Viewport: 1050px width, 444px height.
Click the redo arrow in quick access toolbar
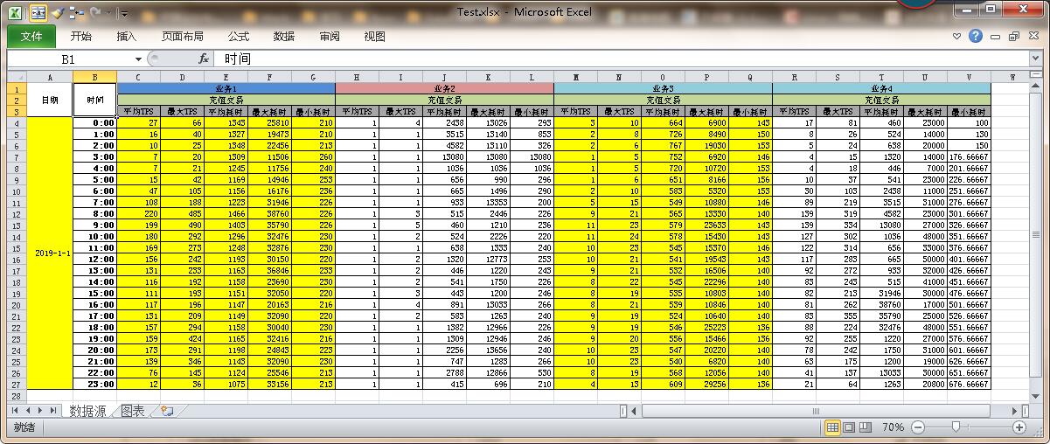pos(94,13)
